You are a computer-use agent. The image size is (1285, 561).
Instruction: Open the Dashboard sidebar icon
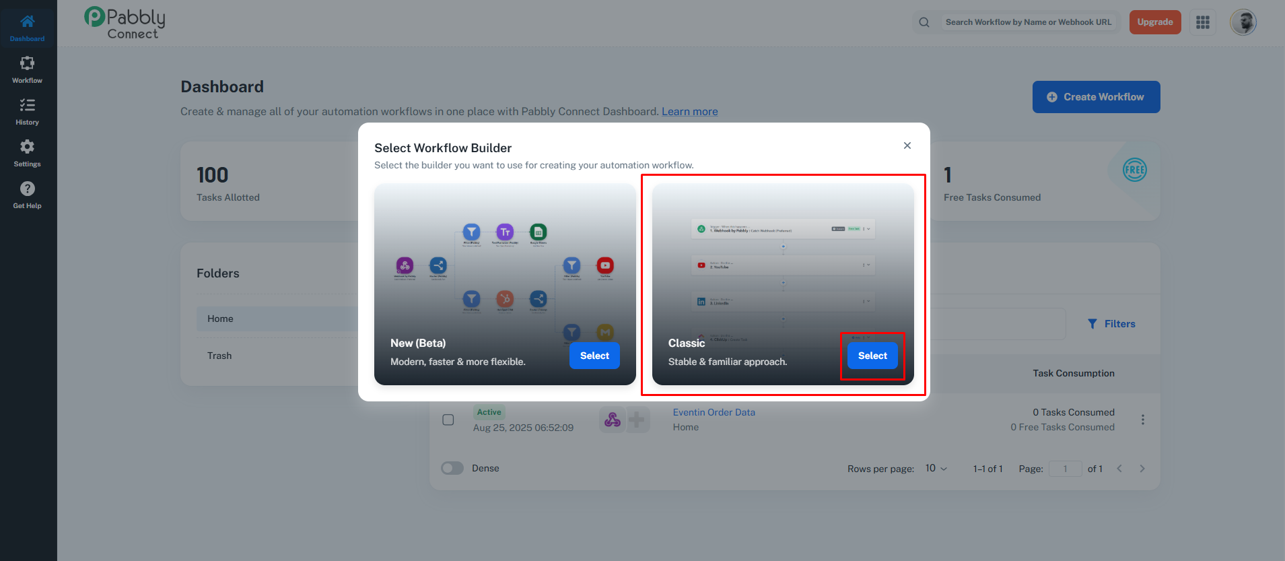27,22
